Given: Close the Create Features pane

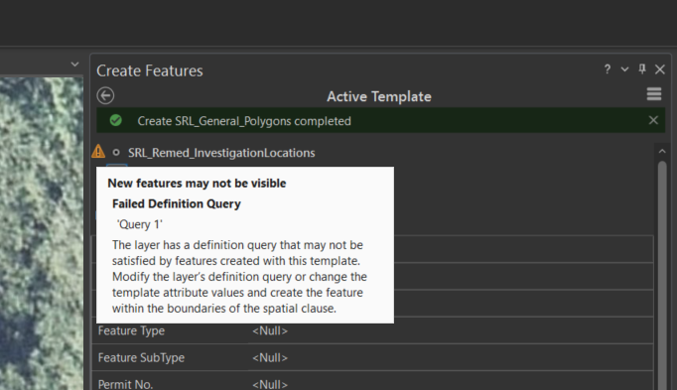Looking at the screenshot, I should 659,69.
